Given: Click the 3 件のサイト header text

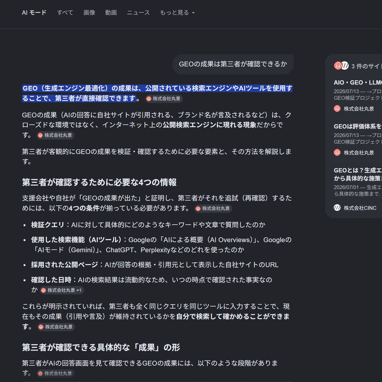Looking at the screenshot, I should [367, 66].
